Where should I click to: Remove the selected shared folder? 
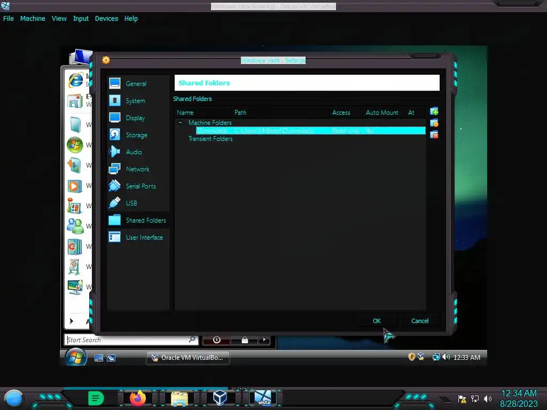click(x=434, y=135)
